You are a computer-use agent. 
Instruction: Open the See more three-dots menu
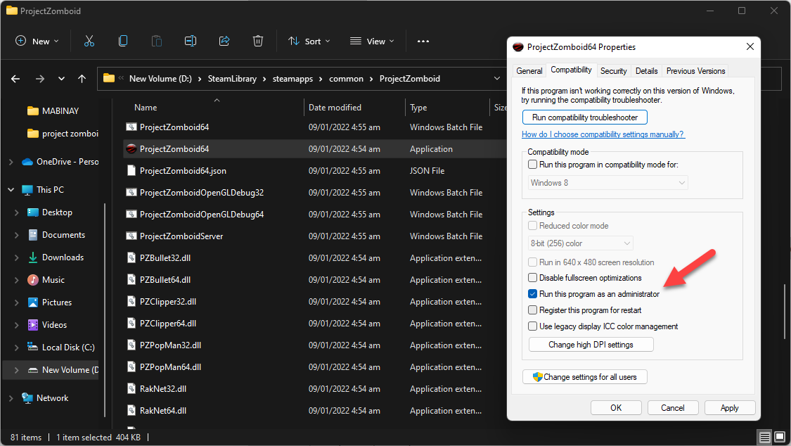tap(423, 42)
